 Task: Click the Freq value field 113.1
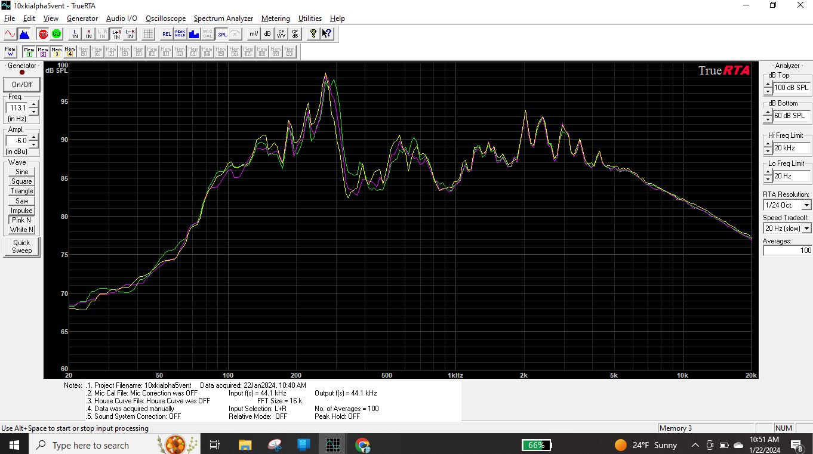point(17,108)
